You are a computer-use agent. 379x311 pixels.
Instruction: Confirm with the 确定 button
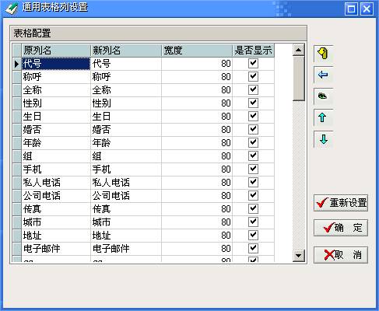[x=341, y=228]
